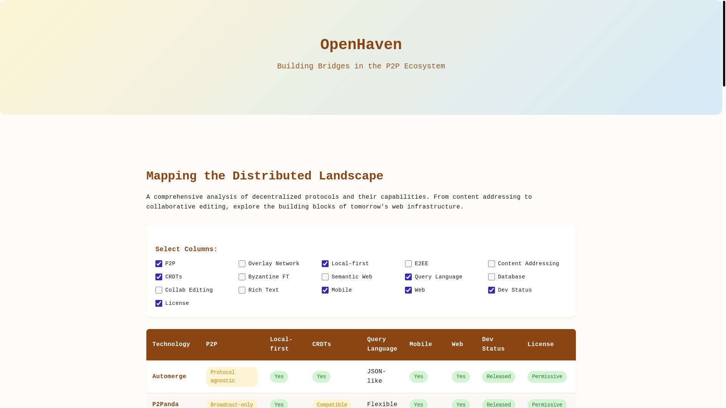Click the OpenHaven page title
This screenshot has height=408, width=726.
tap(361, 45)
